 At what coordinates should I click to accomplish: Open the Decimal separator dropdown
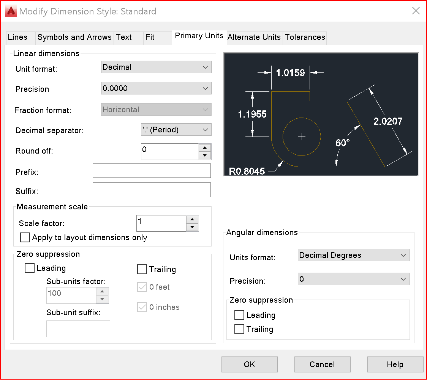point(176,130)
